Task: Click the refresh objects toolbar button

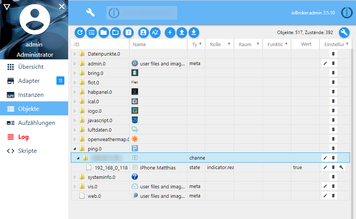Action: click(80, 33)
